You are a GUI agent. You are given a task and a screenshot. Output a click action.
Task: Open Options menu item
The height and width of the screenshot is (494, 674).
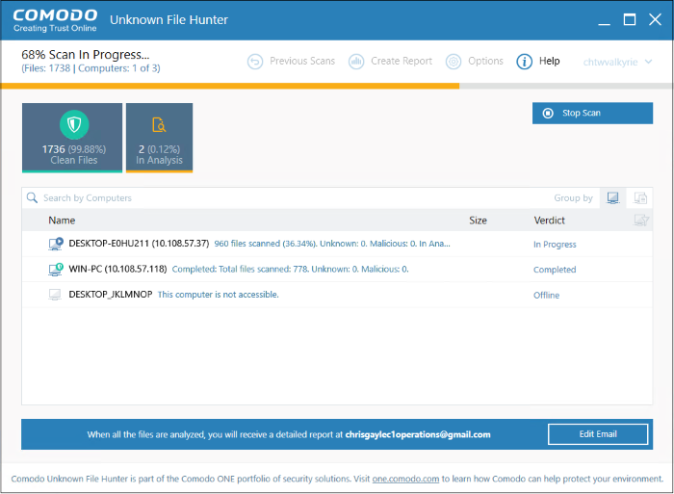[474, 62]
